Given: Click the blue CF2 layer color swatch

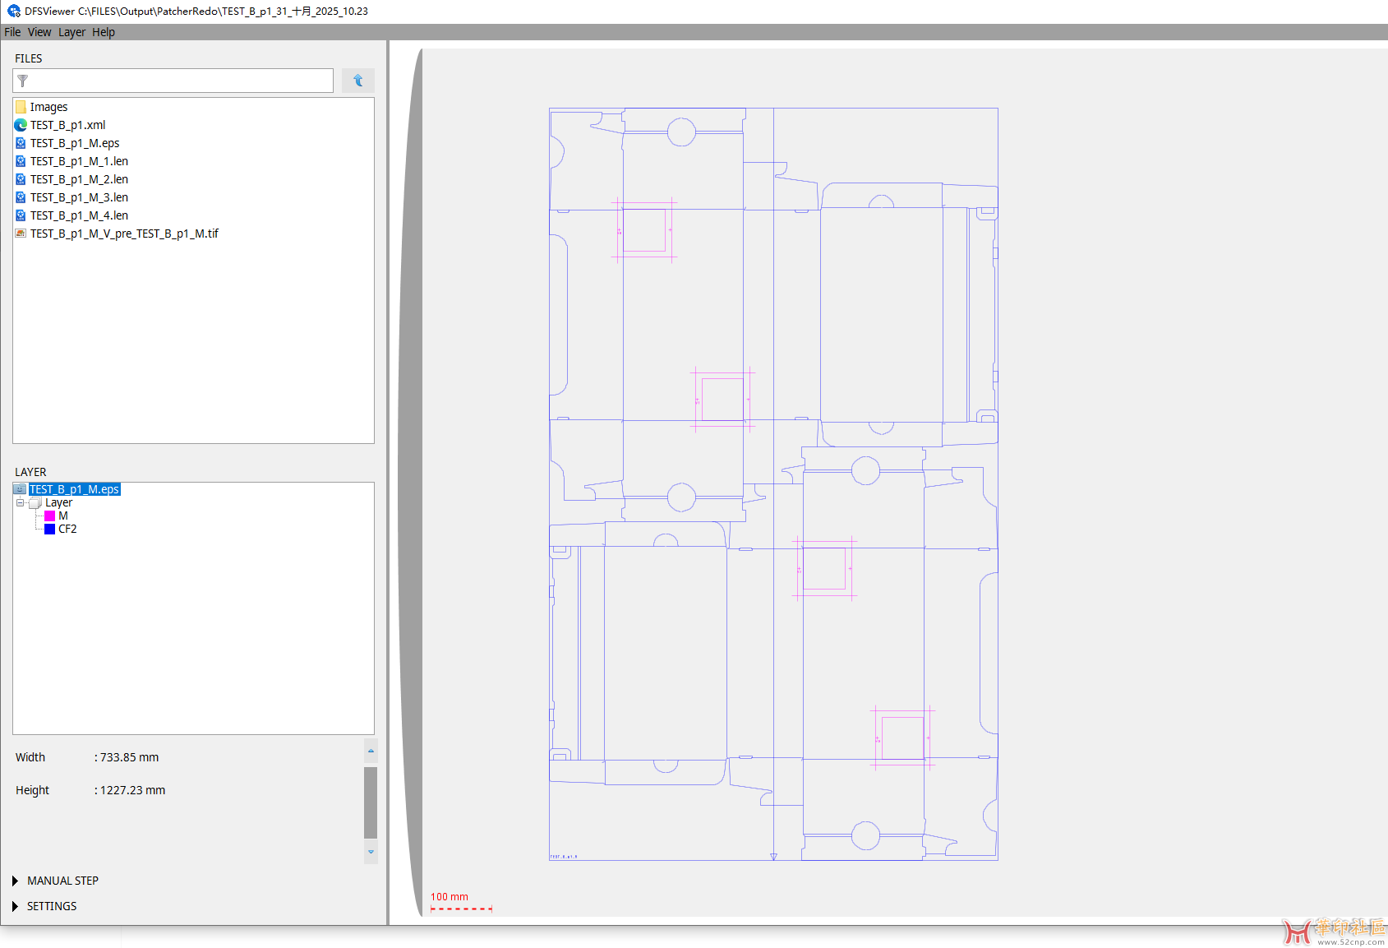Looking at the screenshot, I should pos(49,529).
